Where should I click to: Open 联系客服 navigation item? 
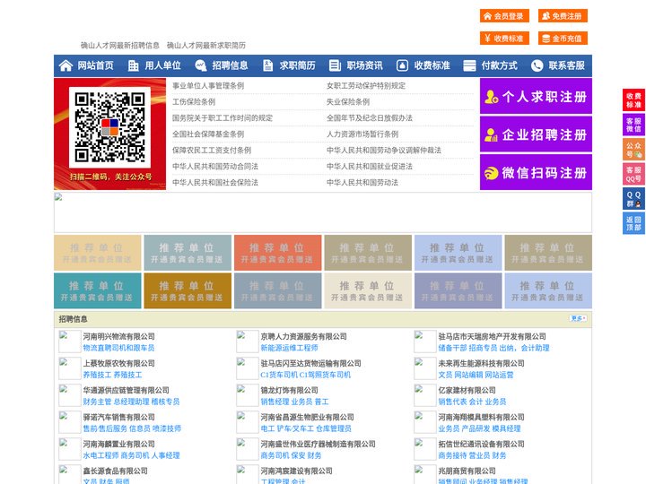pos(566,65)
